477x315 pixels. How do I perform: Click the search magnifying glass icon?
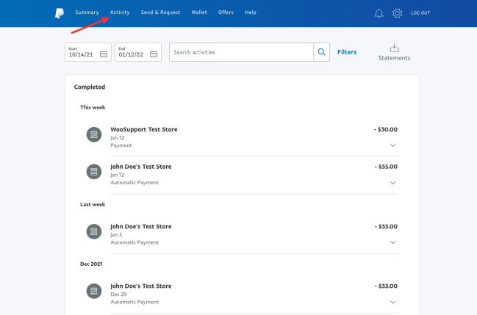tap(321, 52)
